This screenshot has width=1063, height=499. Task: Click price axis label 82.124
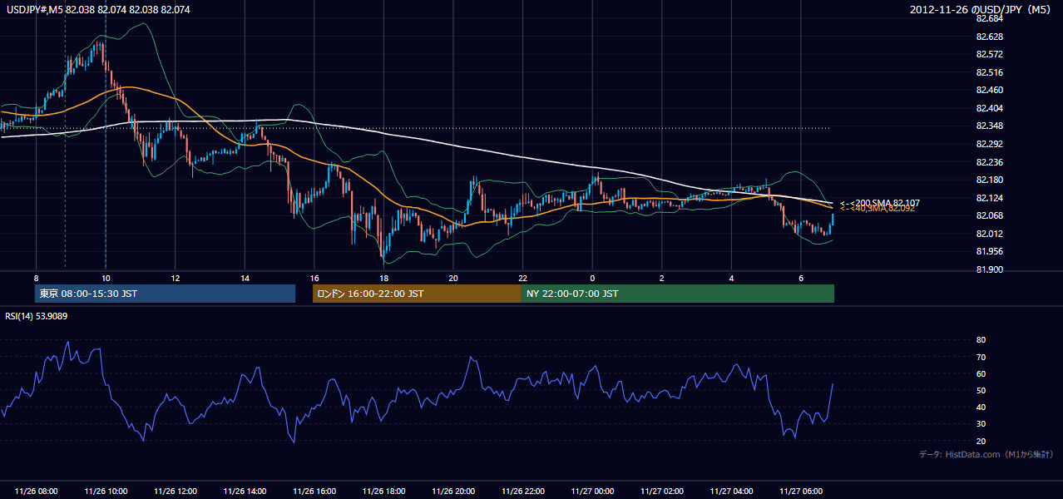click(x=990, y=198)
